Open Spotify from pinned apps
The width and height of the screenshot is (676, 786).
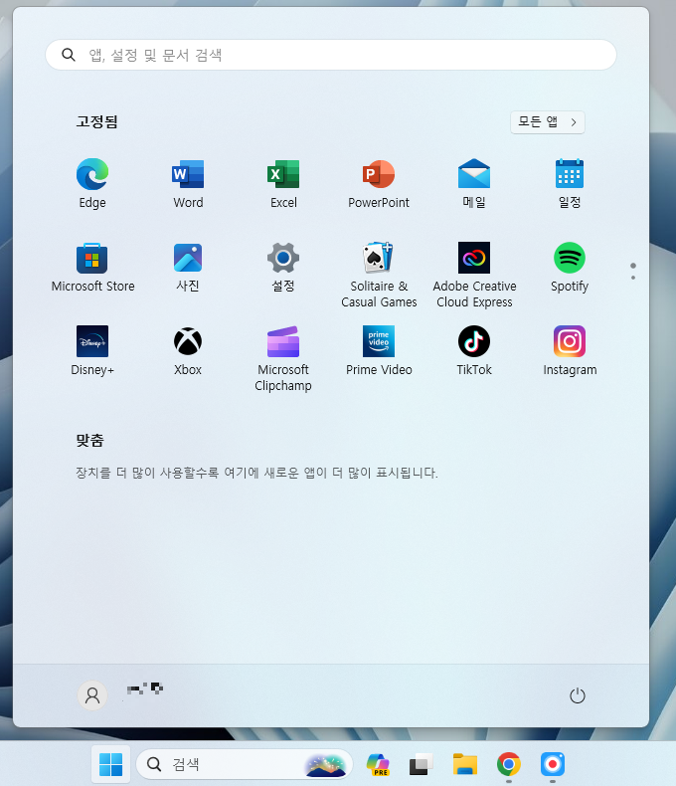point(570,268)
